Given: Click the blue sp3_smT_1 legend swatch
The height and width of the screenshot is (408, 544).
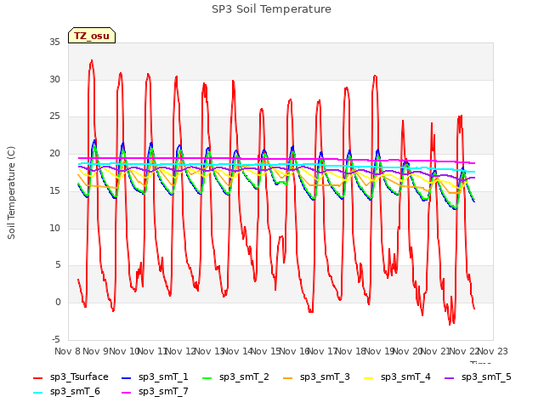Looking at the screenshot, I should [127, 377].
